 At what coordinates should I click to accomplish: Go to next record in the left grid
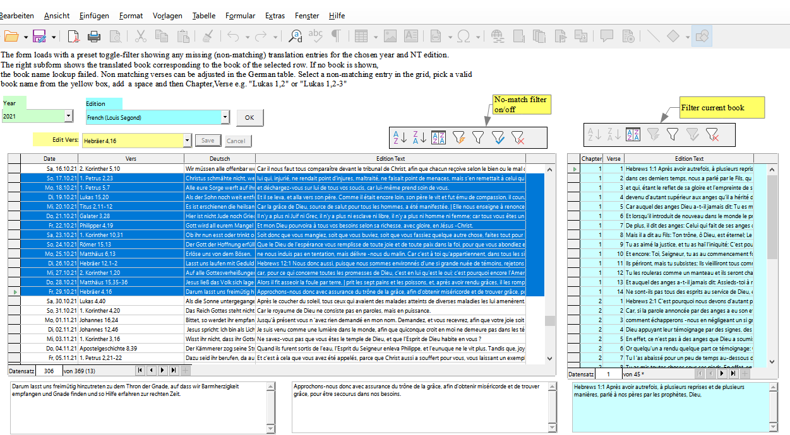163,371
